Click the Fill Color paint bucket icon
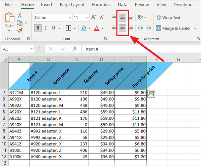 tap(83, 28)
